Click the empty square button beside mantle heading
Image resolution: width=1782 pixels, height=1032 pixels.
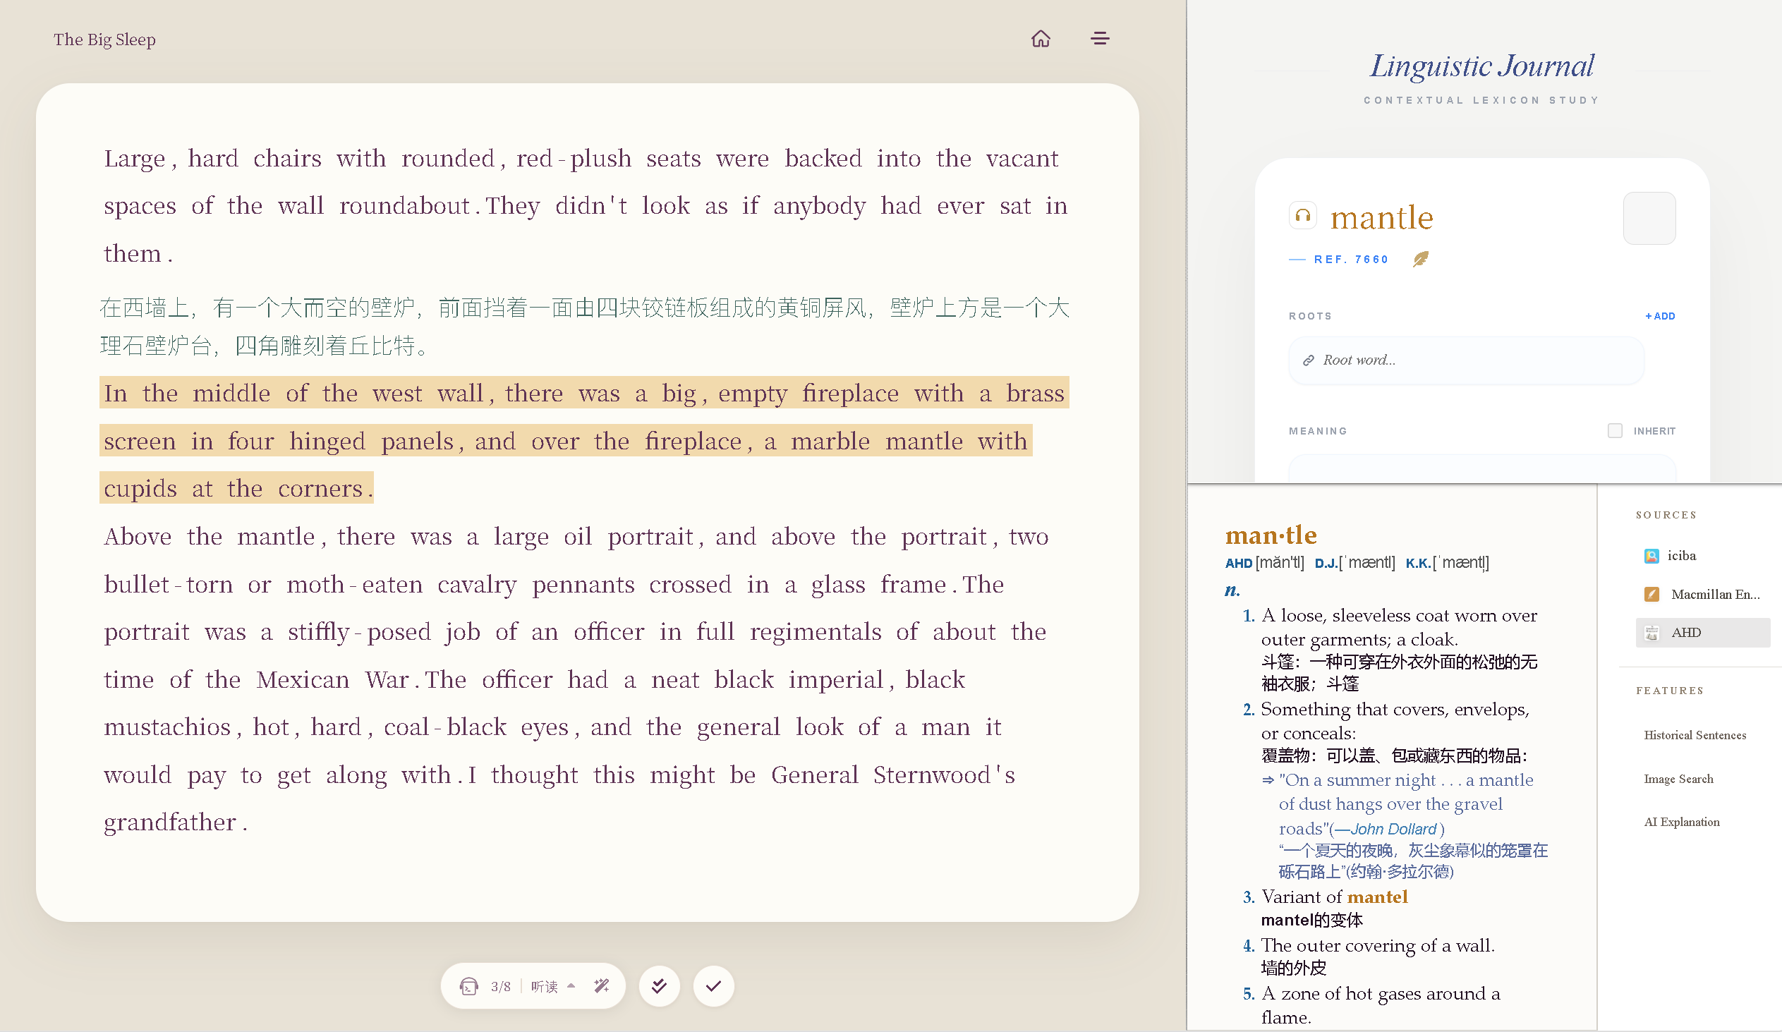tap(1649, 219)
